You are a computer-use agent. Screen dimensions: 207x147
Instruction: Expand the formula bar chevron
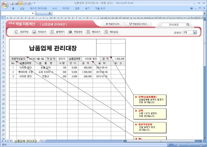204,13
